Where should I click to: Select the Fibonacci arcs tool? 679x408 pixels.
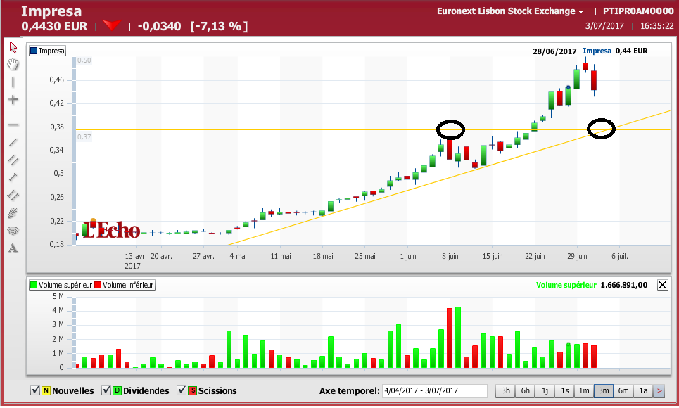pos(13,231)
